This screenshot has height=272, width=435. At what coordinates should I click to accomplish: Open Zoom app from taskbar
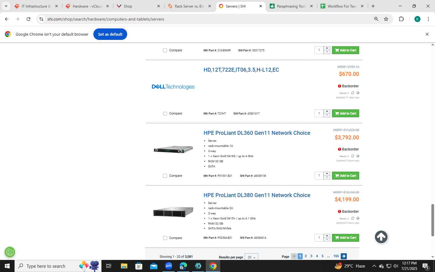pos(169,266)
